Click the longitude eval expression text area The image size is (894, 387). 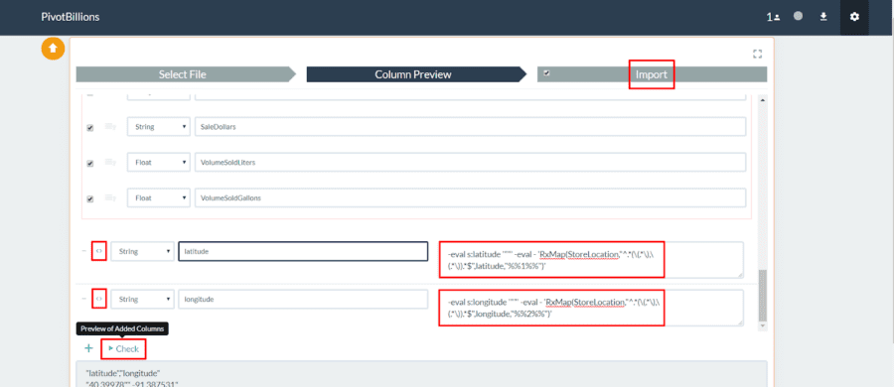click(591, 308)
